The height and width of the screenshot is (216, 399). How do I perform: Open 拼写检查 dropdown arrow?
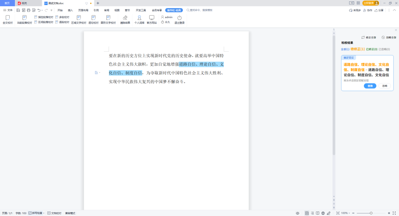coord(44,213)
